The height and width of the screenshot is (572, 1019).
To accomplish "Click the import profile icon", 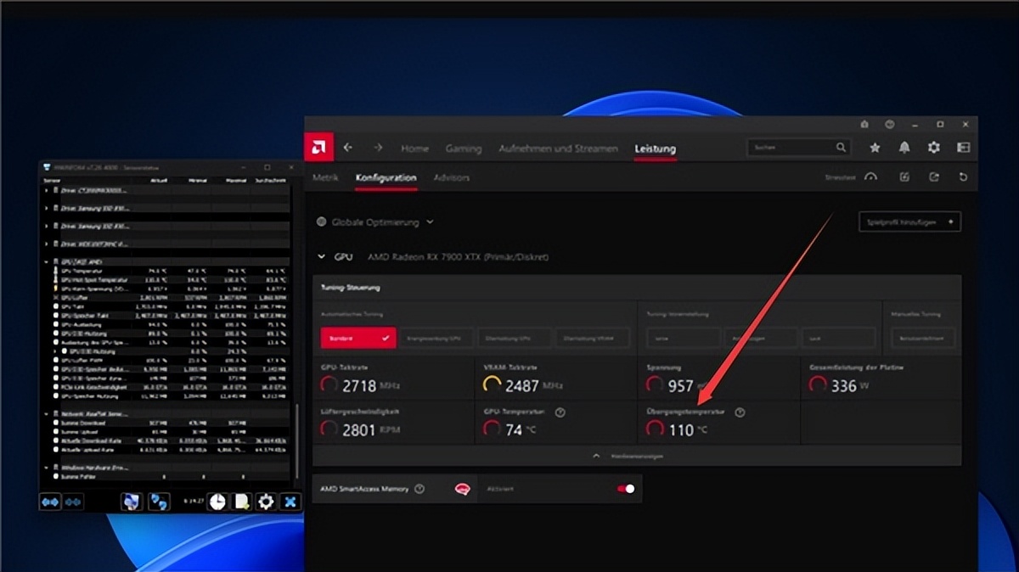I will (904, 177).
